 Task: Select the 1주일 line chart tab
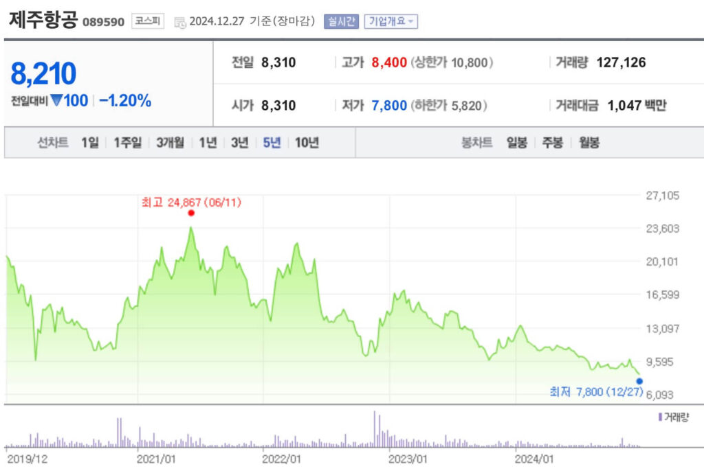point(127,143)
